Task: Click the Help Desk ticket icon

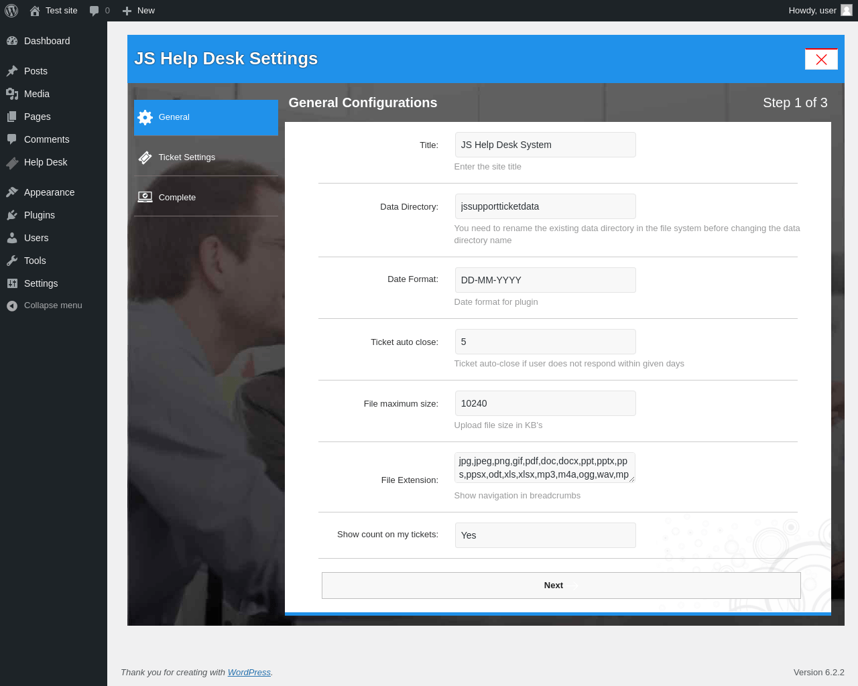Action: pyautogui.click(x=12, y=162)
